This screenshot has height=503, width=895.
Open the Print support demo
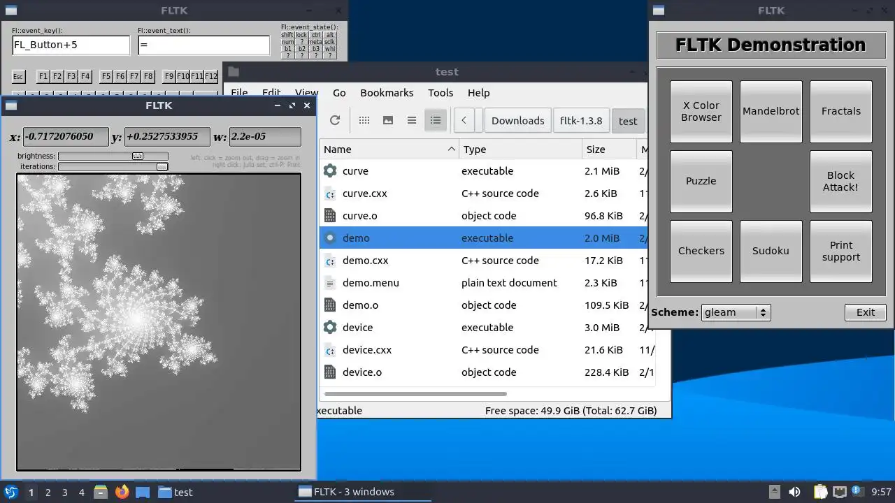click(x=841, y=251)
